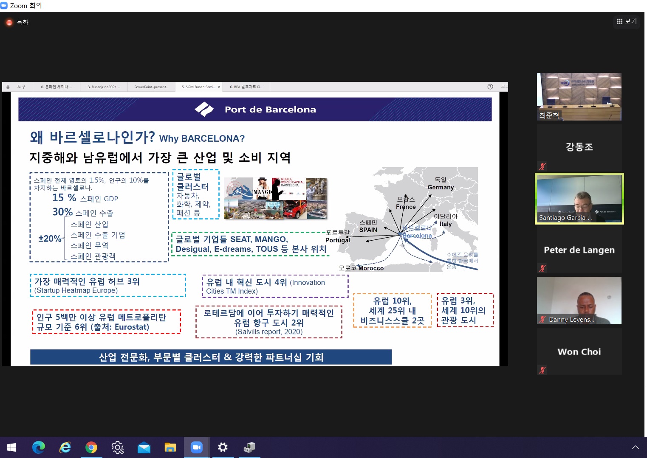
Task: Click the Innovation Cities TM Index box
Action: tap(275, 286)
